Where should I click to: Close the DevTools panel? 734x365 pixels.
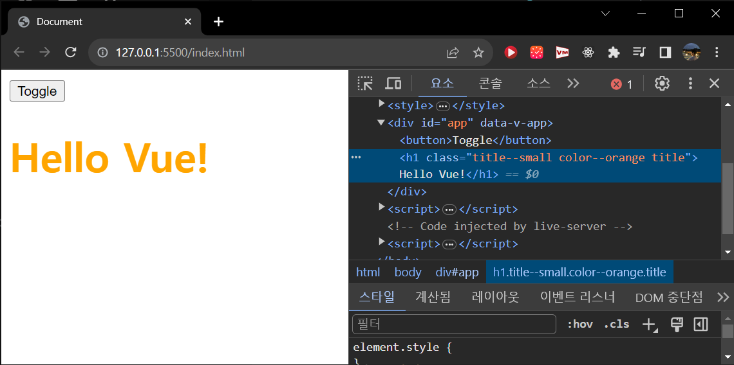[x=714, y=84]
